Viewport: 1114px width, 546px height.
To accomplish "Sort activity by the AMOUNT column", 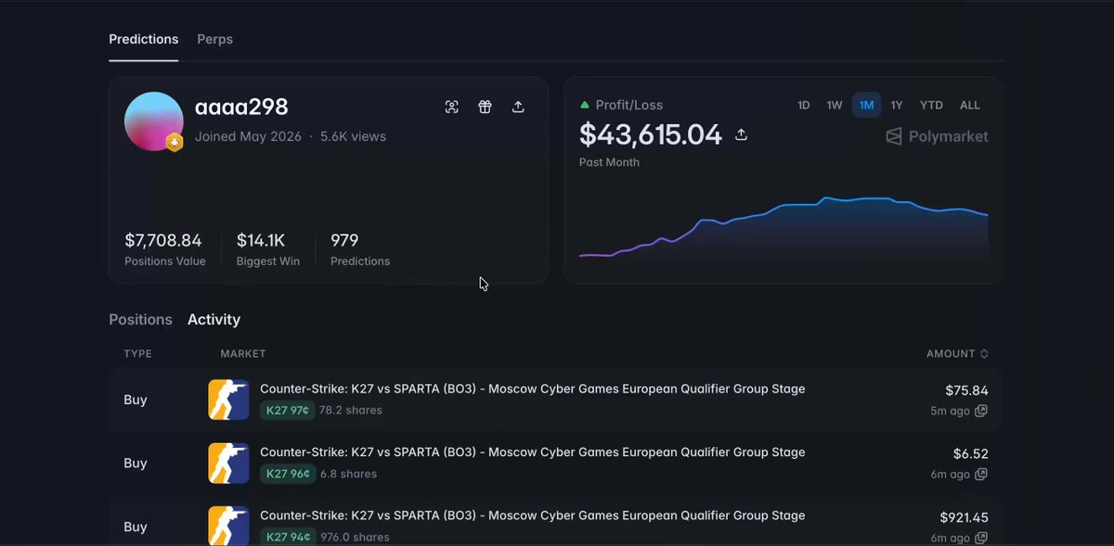I will point(957,354).
